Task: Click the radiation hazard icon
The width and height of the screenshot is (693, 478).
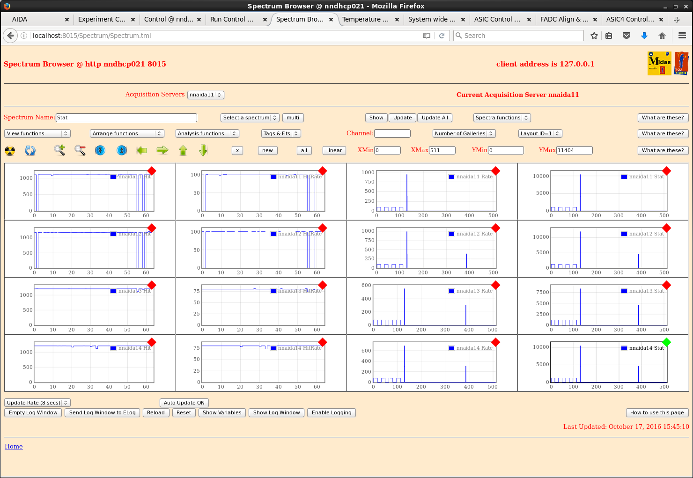Action: tap(10, 151)
